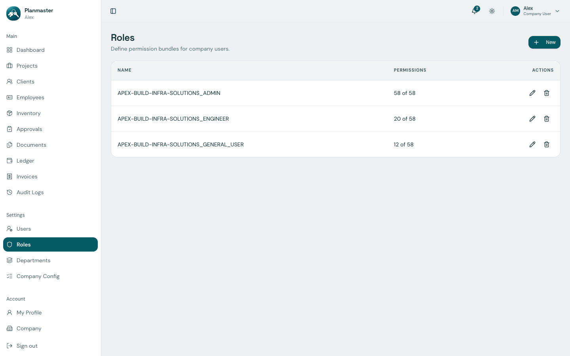Toggle the sidebar collapse icon
Screen dimensions: 570x356
coord(113,11)
